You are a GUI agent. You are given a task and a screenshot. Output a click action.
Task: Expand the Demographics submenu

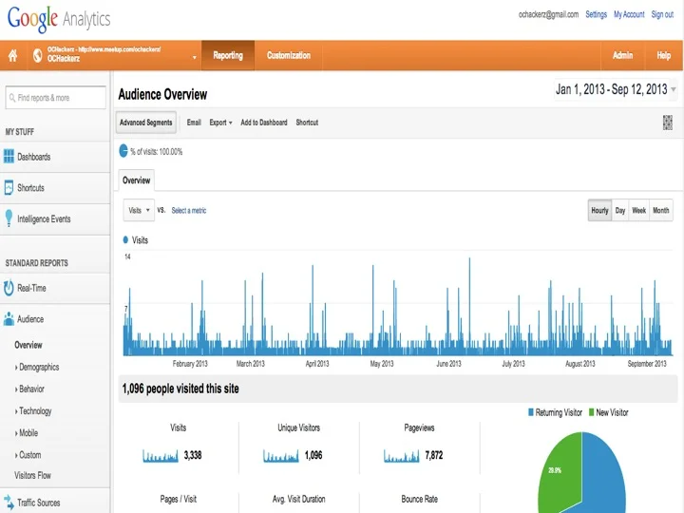coord(37,368)
